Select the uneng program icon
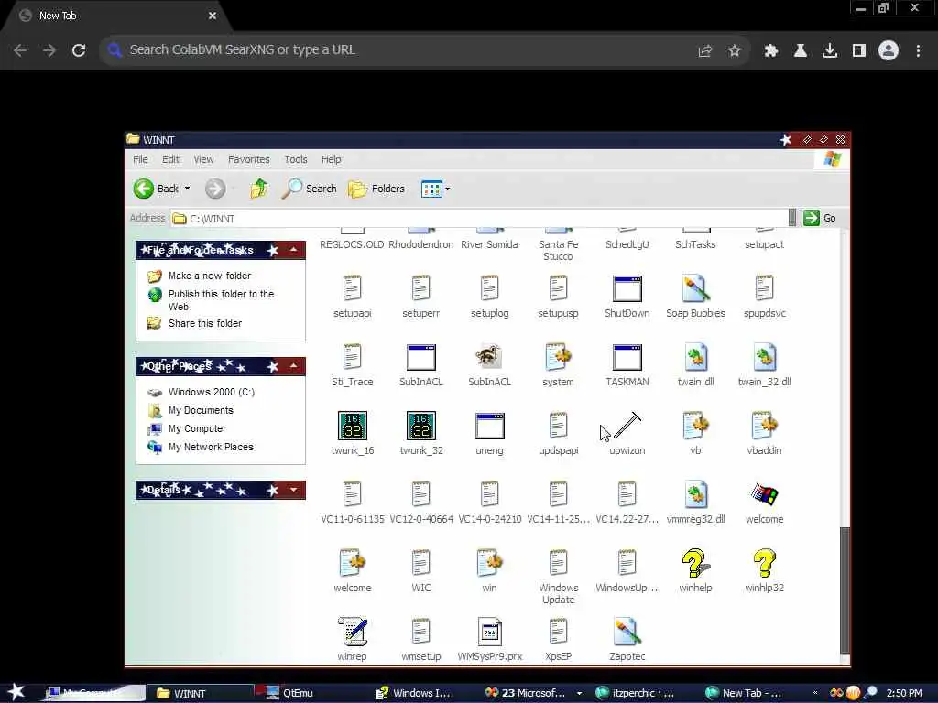The height and width of the screenshot is (703, 938). (x=489, y=426)
